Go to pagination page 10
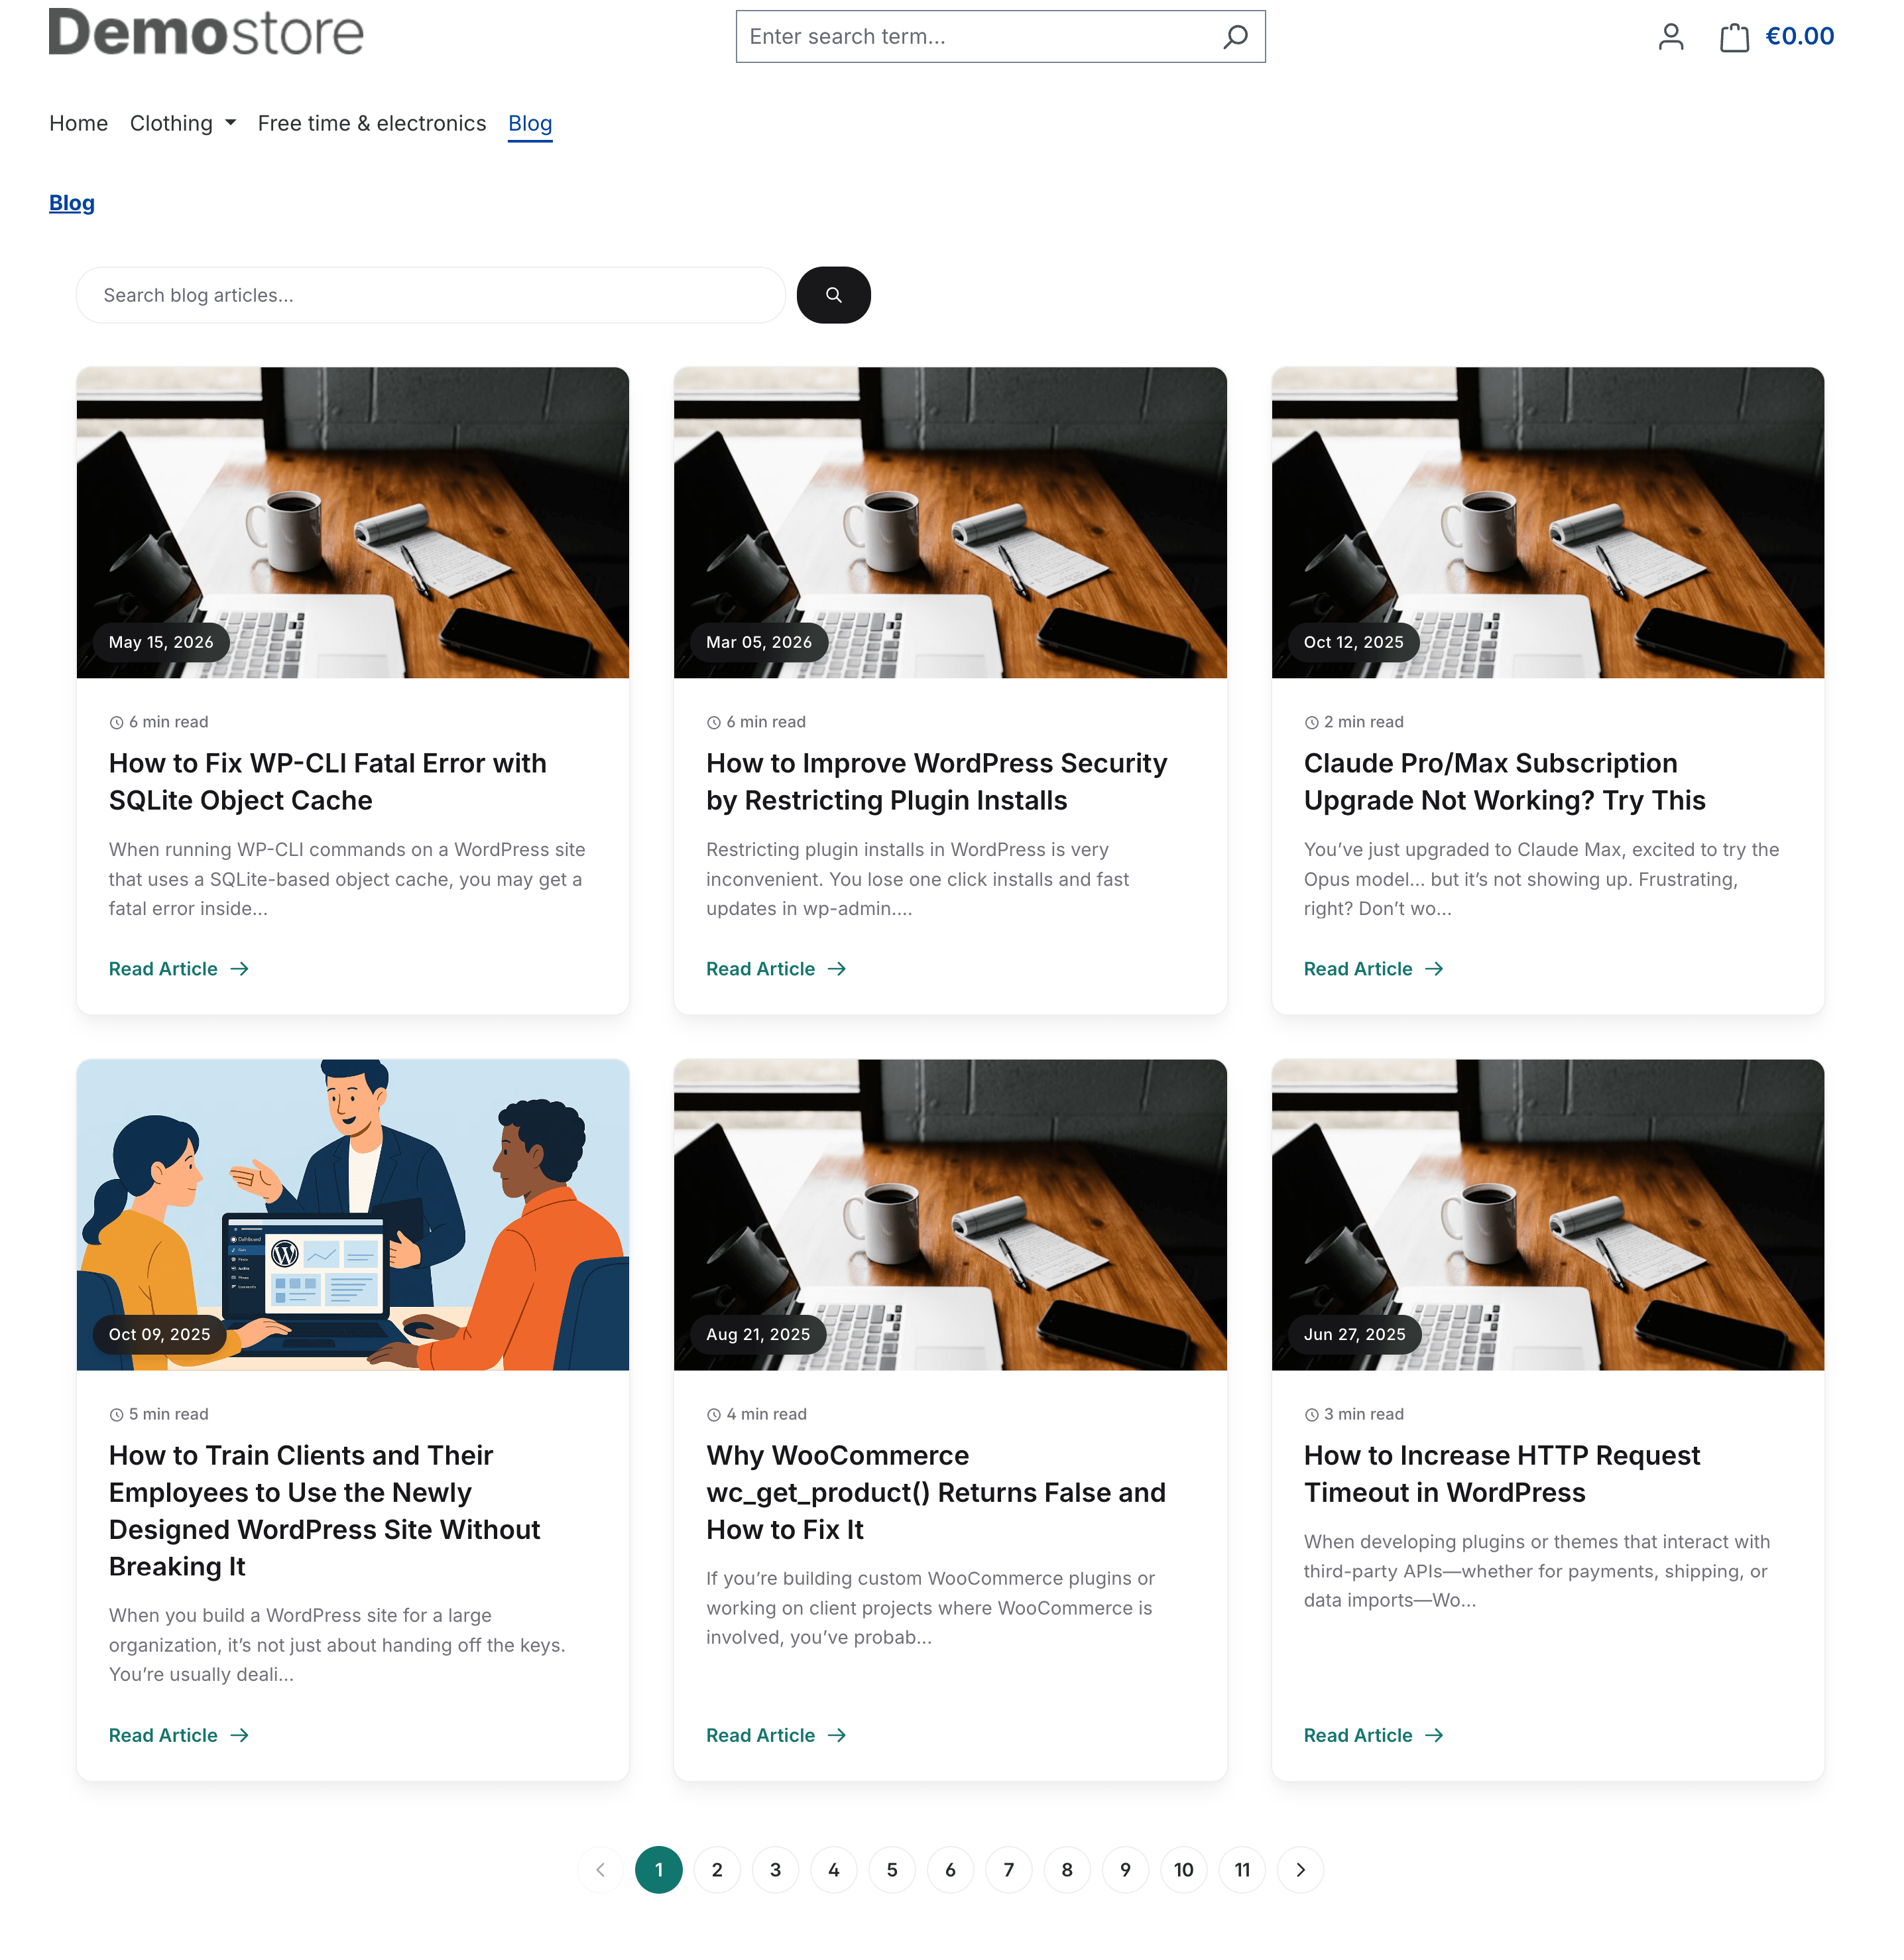This screenshot has height=1960, width=1904. (x=1184, y=1870)
